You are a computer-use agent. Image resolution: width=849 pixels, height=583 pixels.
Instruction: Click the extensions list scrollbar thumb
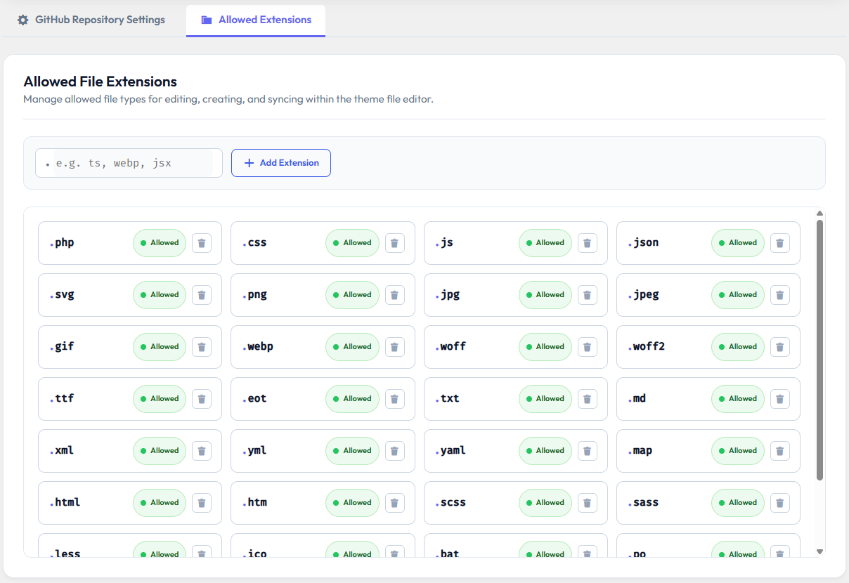pyautogui.click(x=819, y=350)
